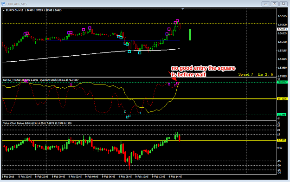Screen dimensions: 290x182
Task: Click the topmost magenta square above the price high
Action: (x=177, y=21)
